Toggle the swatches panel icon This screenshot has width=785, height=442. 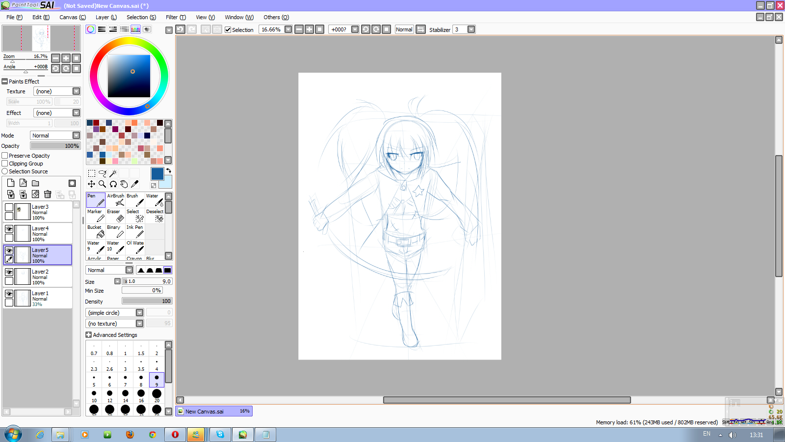pyautogui.click(x=135, y=29)
